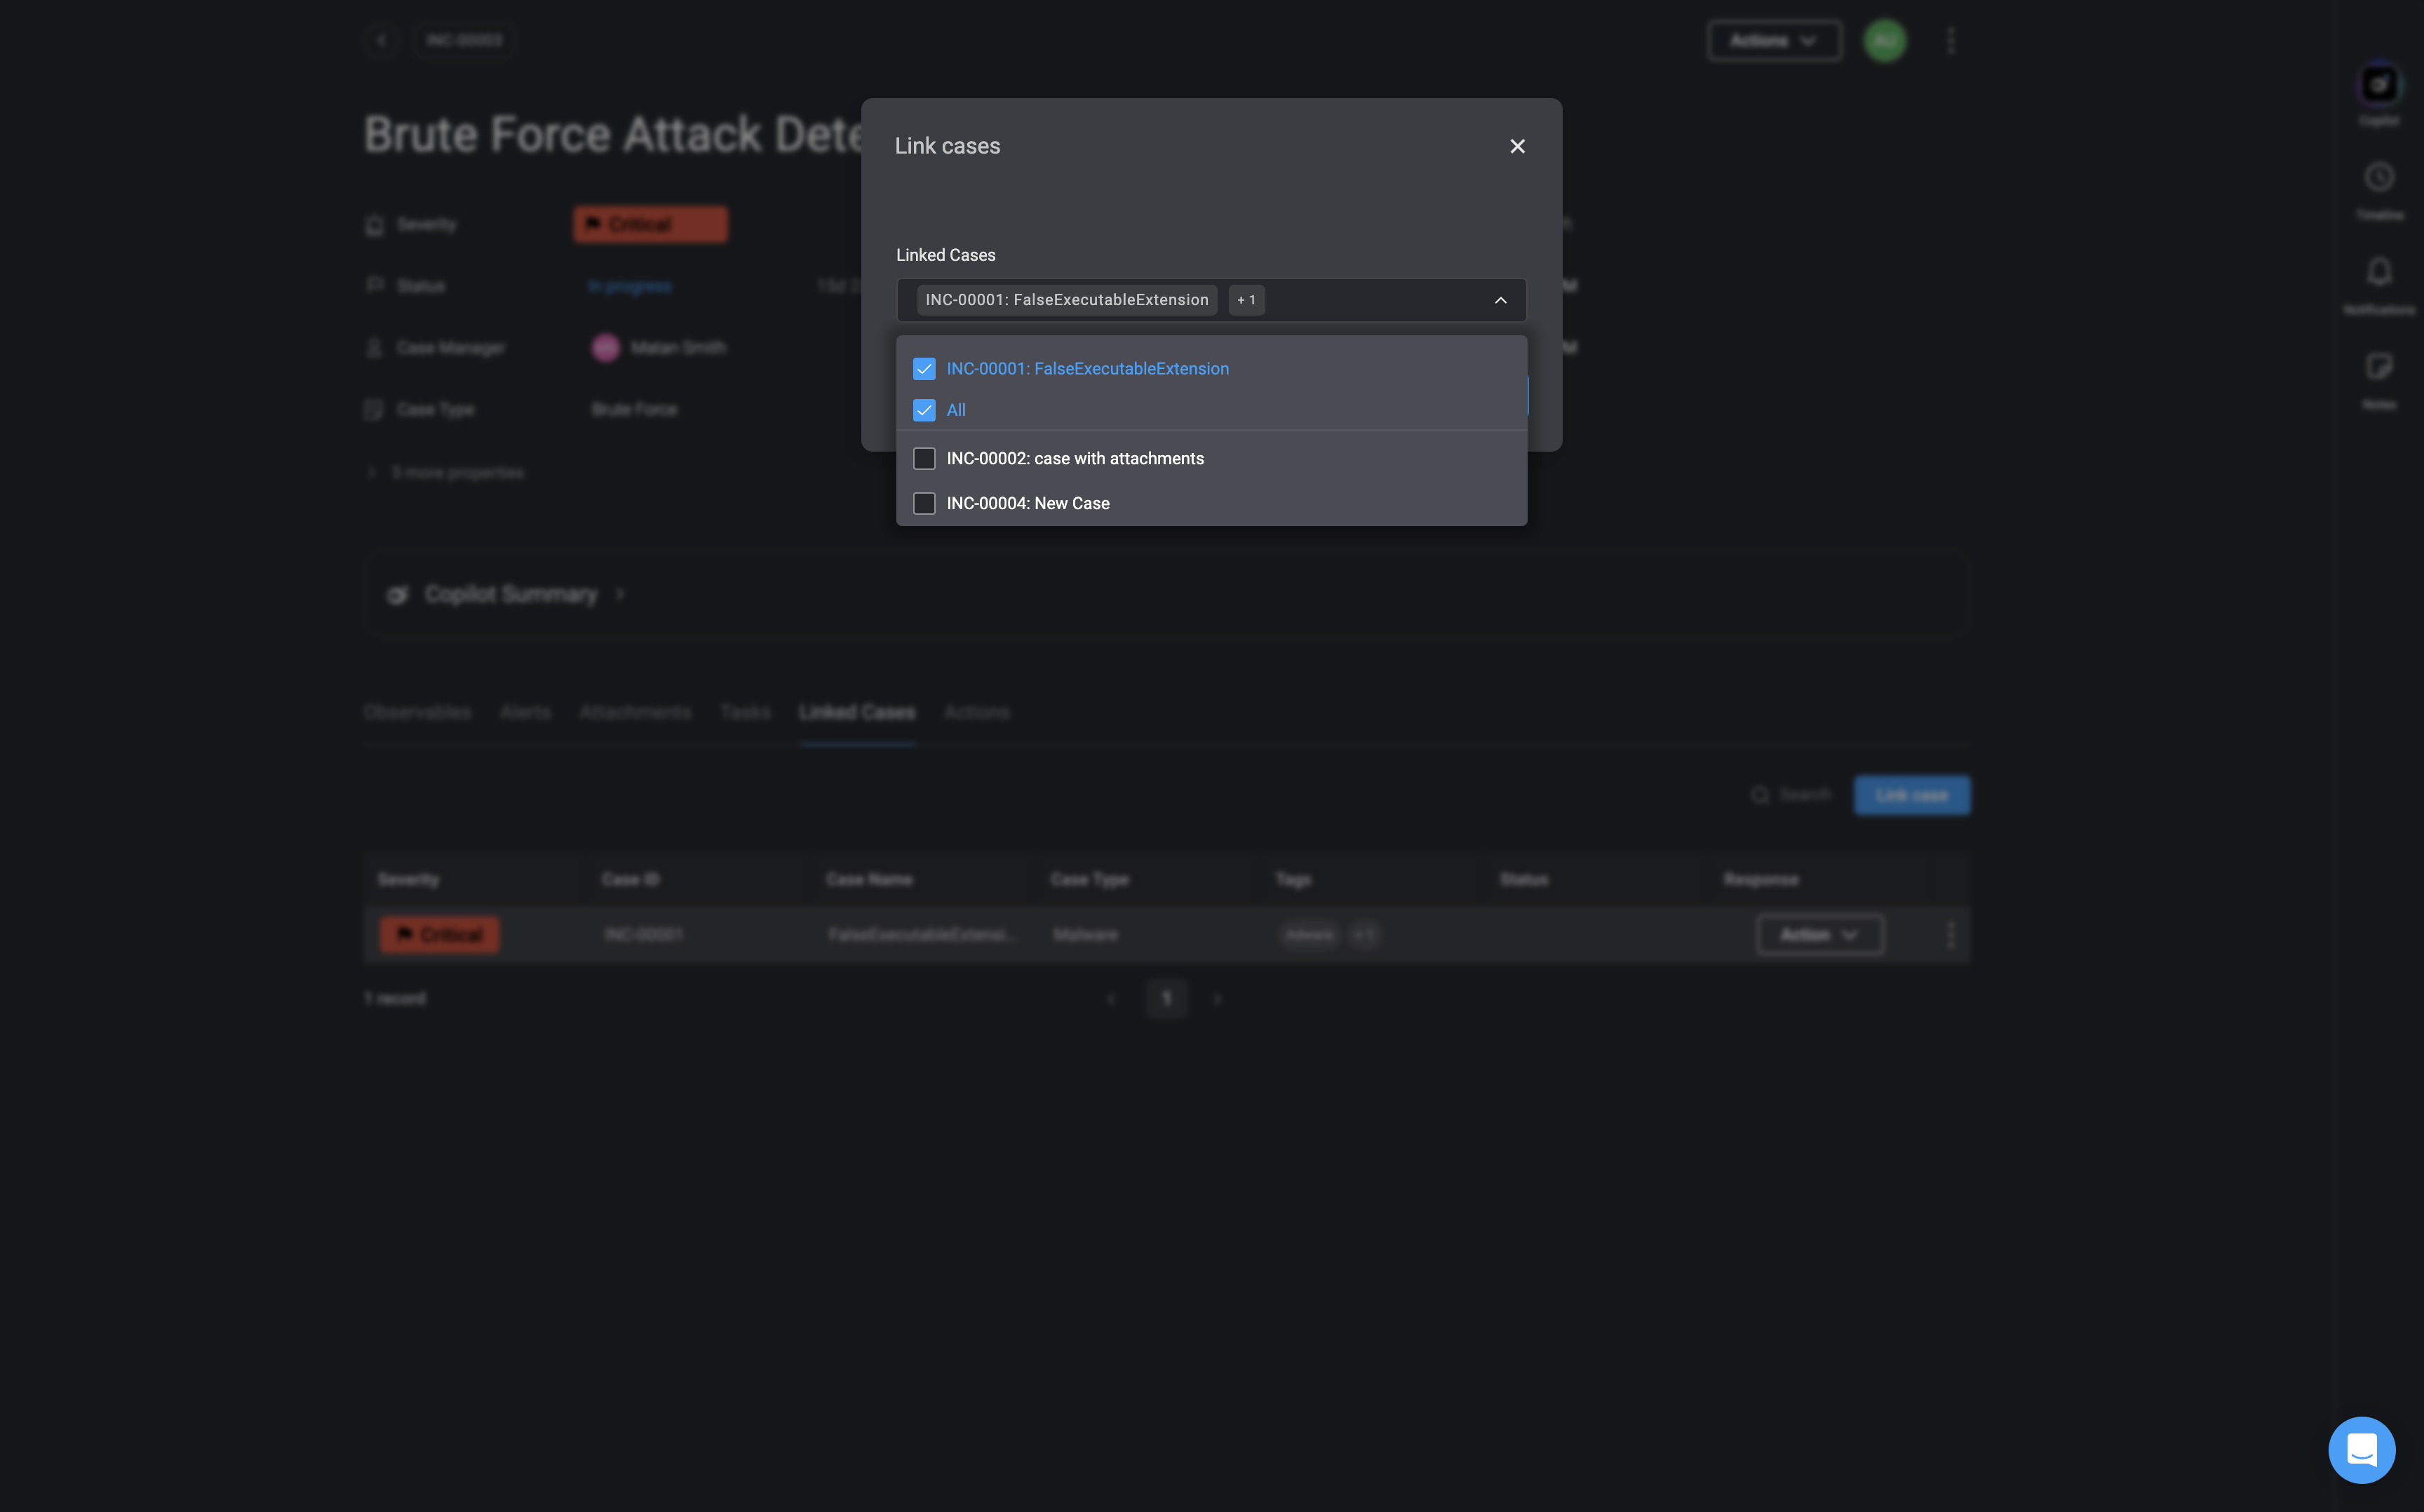Collapse the Linked Cases dropdown chevron

(1500, 300)
